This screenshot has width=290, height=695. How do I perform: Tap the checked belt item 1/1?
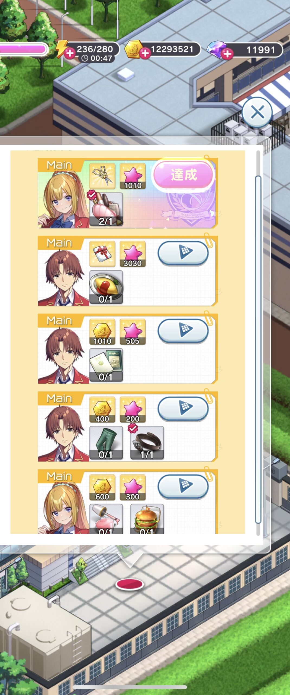pyautogui.click(x=147, y=443)
